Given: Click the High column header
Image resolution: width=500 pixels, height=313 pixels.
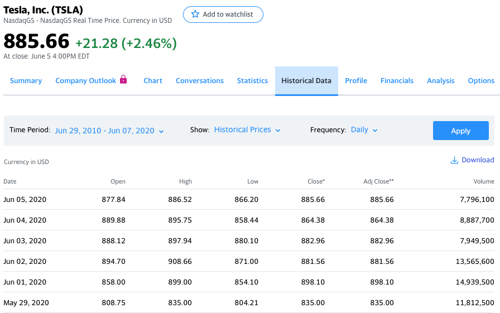Looking at the screenshot, I should (x=185, y=181).
